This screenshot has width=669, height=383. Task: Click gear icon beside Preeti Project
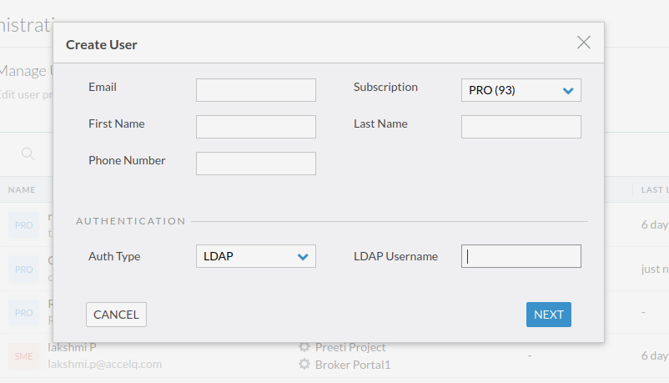304,347
